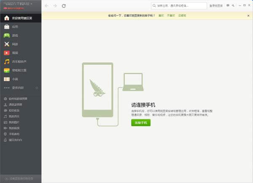Dismiss the yellow survey banner
The height and width of the screenshot is (183, 253).
click(x=248, y=15)
